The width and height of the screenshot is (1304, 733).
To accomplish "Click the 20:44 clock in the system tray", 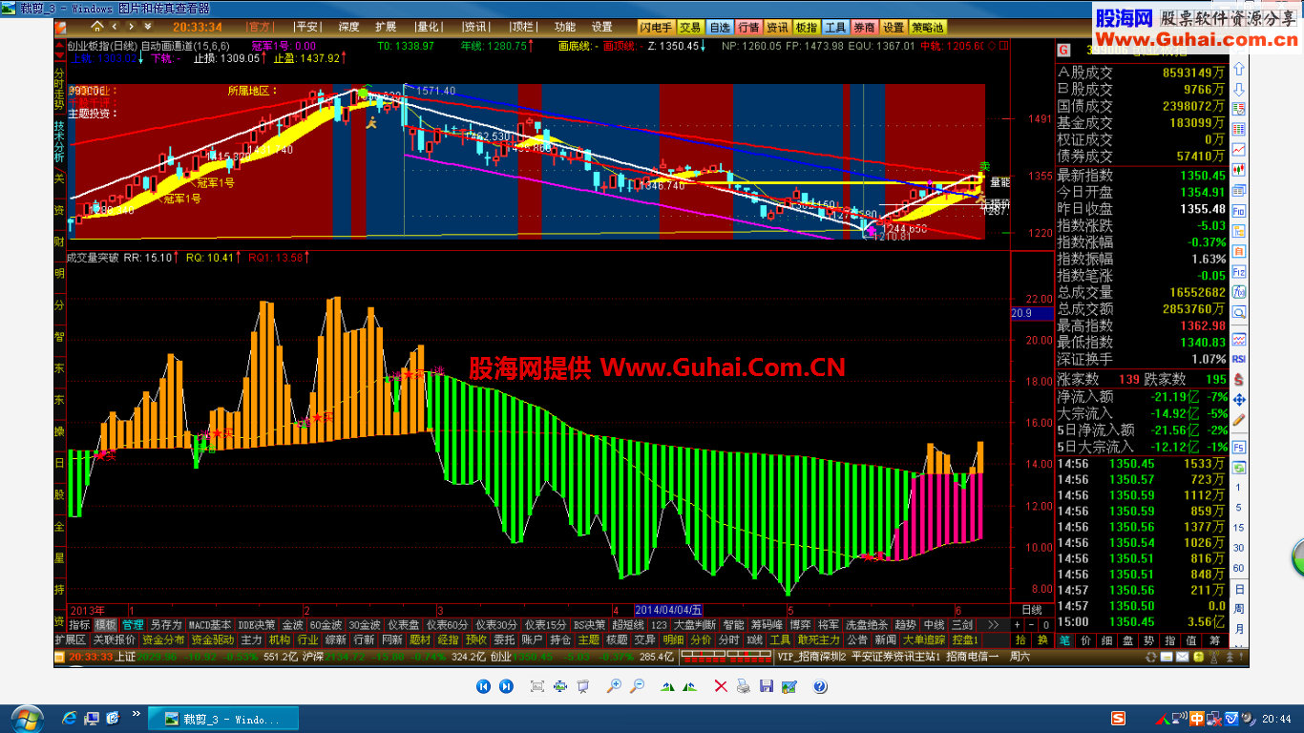I will point(1276,719).
